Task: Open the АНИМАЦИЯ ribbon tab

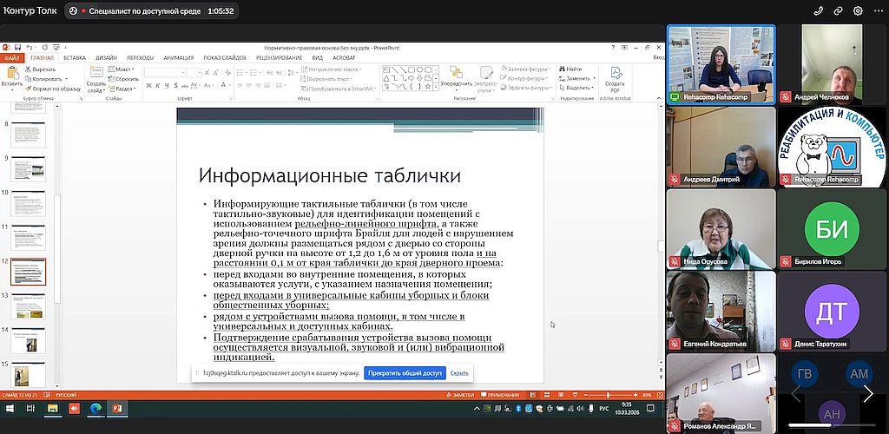Action: click(x=178, y=57)
